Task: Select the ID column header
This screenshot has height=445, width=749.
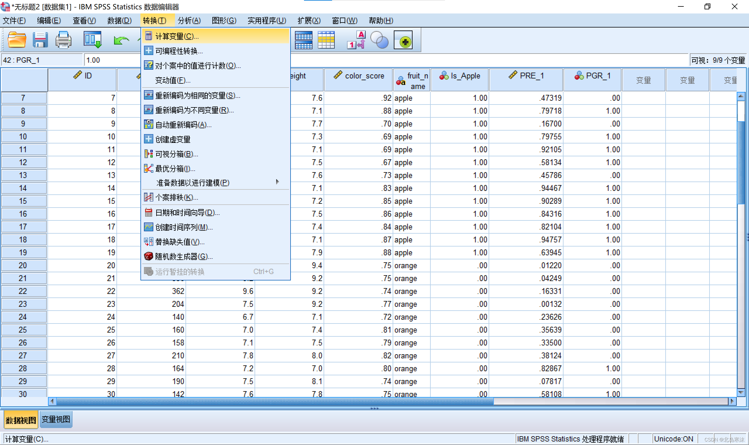Action: point(82,80)
